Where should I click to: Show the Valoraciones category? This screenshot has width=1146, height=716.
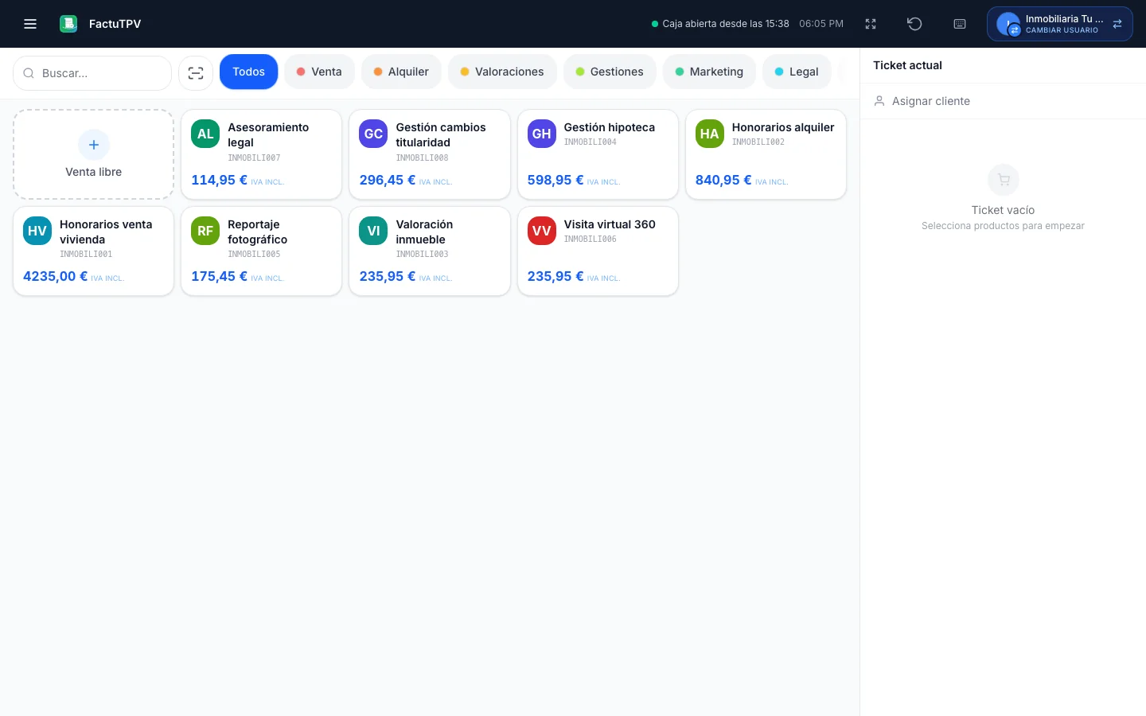[502, 72]
